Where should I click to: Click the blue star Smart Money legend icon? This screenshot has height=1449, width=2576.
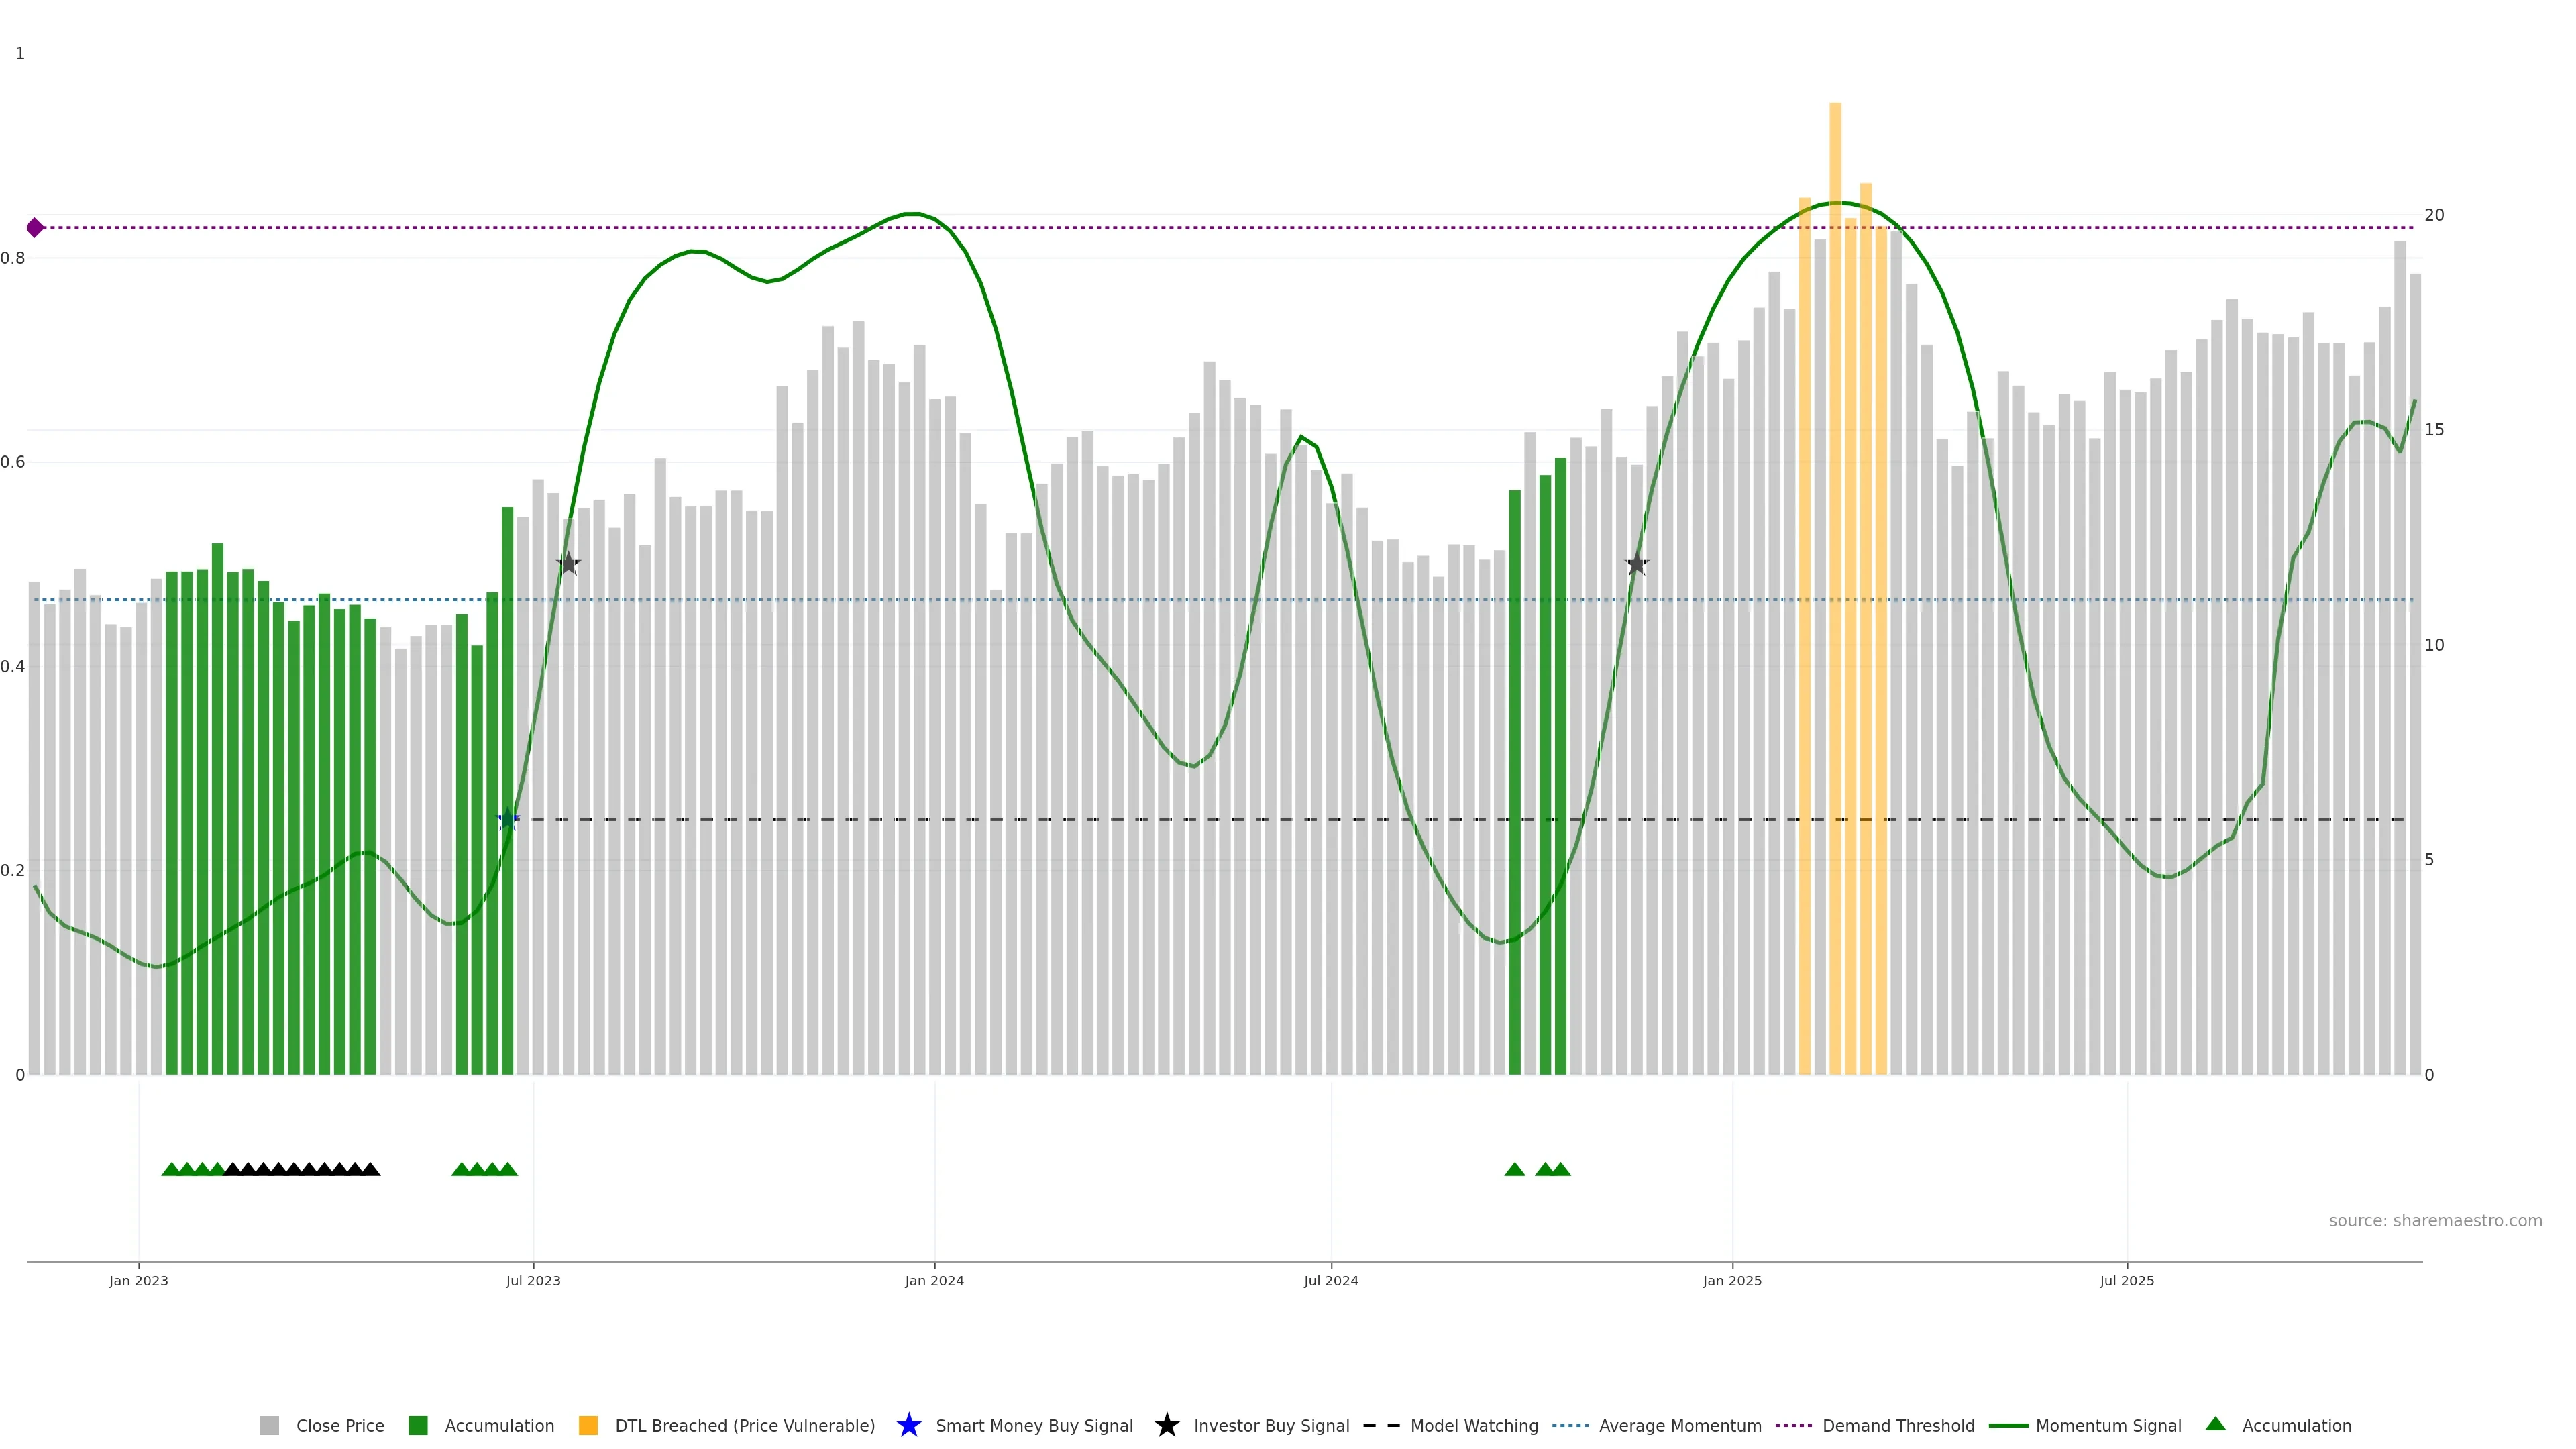click(x=908, y=1425)
